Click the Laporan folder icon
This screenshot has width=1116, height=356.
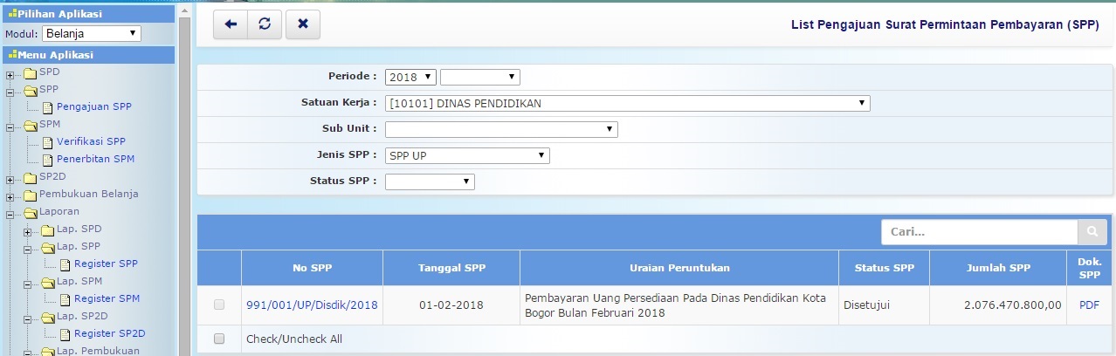(x=31, y=212)
